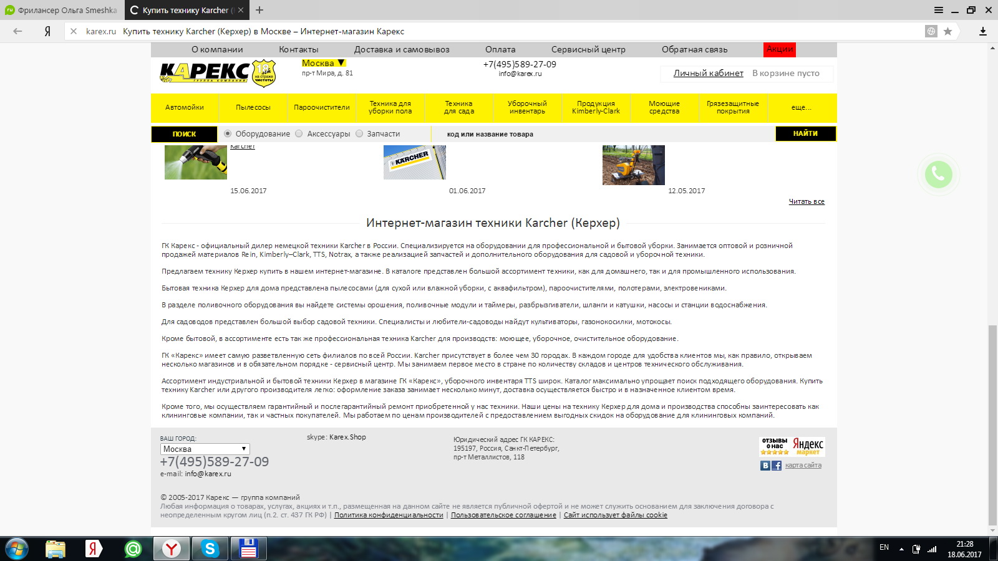Image resolution: width=998 pixels, height=561 pixels.
Task: Open the 'Пылесосы' category
Action: (x=253, y=107)
